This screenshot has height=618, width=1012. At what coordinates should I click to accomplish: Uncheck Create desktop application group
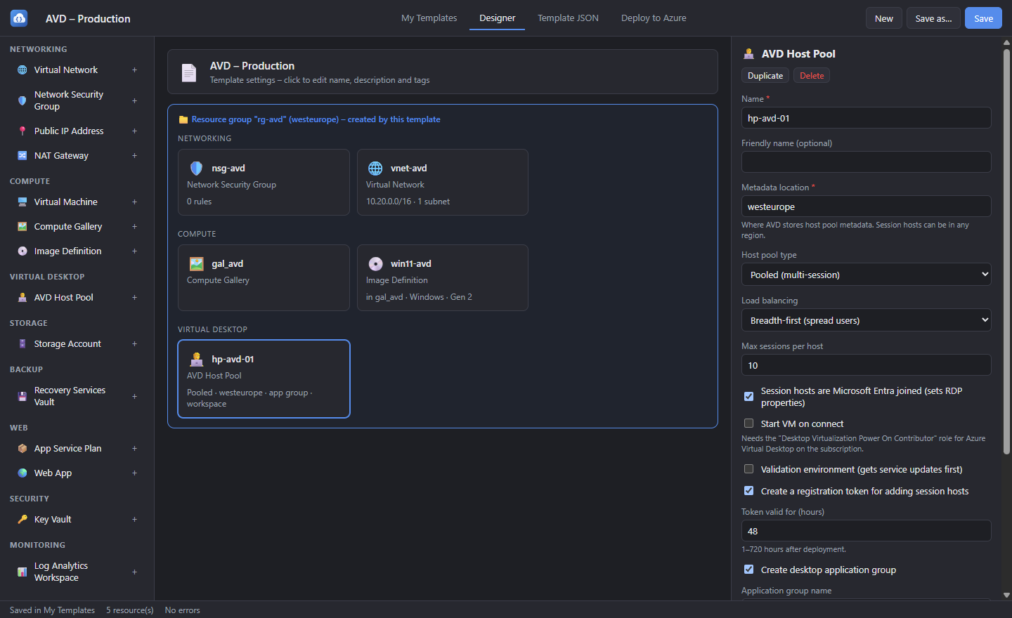pos(749,570)
